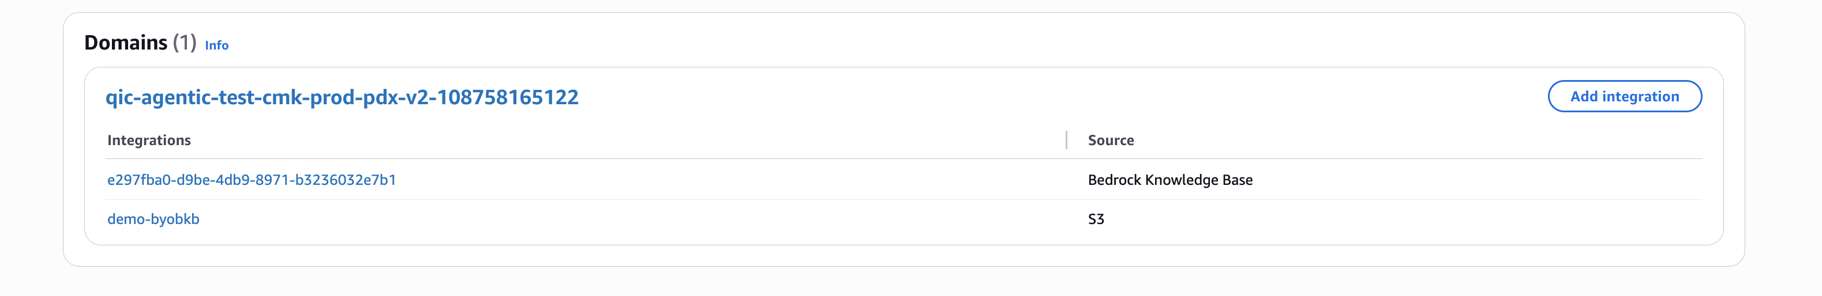Open the e297fba0-d9be-4db9-8971-b3236032e7b1 integration
This screenshot has height=296, width=1822.
click(x=251, y=180)
